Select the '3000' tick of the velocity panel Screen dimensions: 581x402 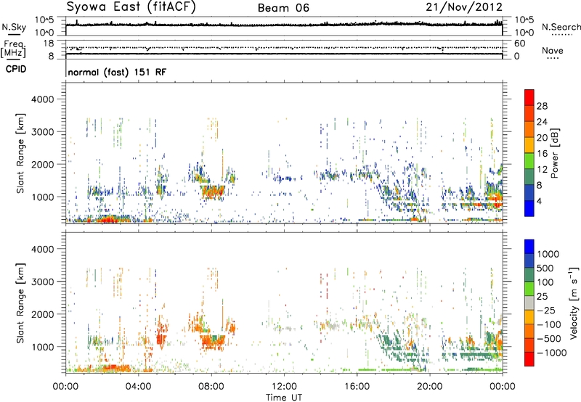[42, 282]
